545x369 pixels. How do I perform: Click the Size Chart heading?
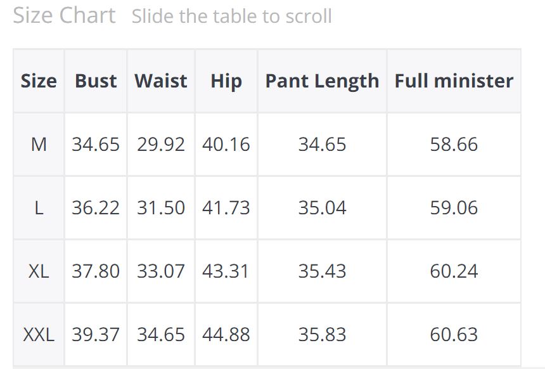point(64,15)
